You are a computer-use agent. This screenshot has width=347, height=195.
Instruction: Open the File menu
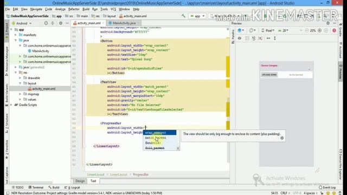point(8,9)
